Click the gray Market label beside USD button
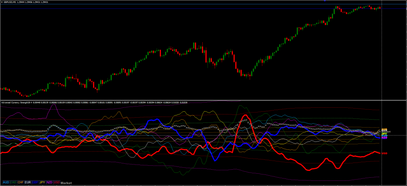Screen dimensions: 407x186 click(x=66, y=183)
